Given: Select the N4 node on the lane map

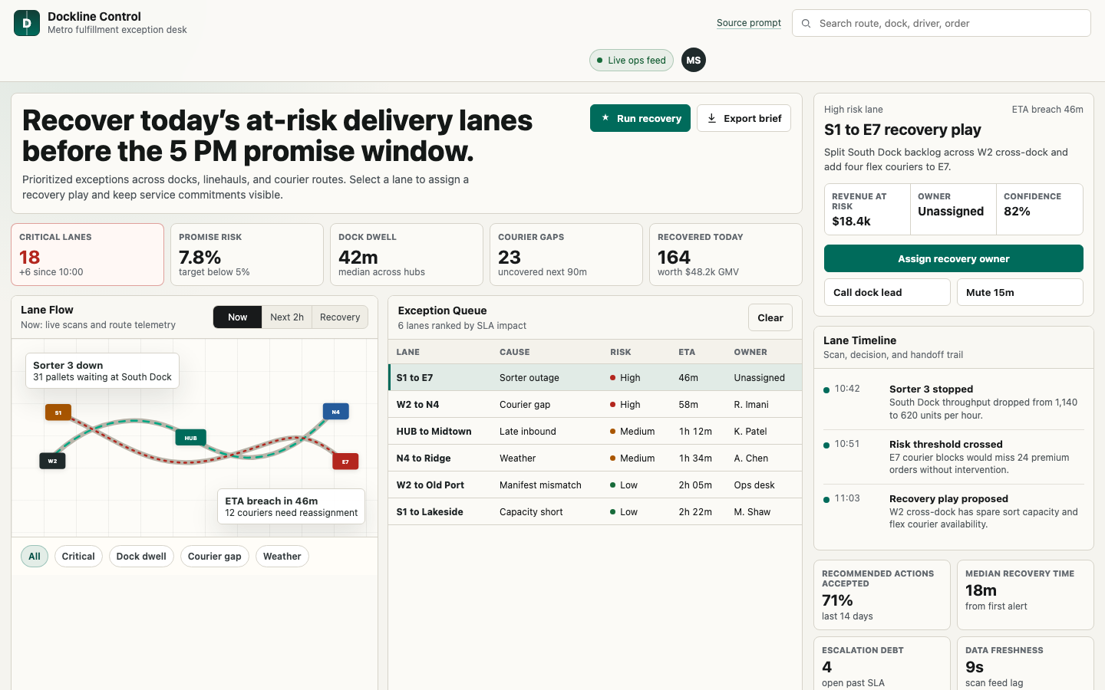Looking at the screenshot, I should coord(335,412).
